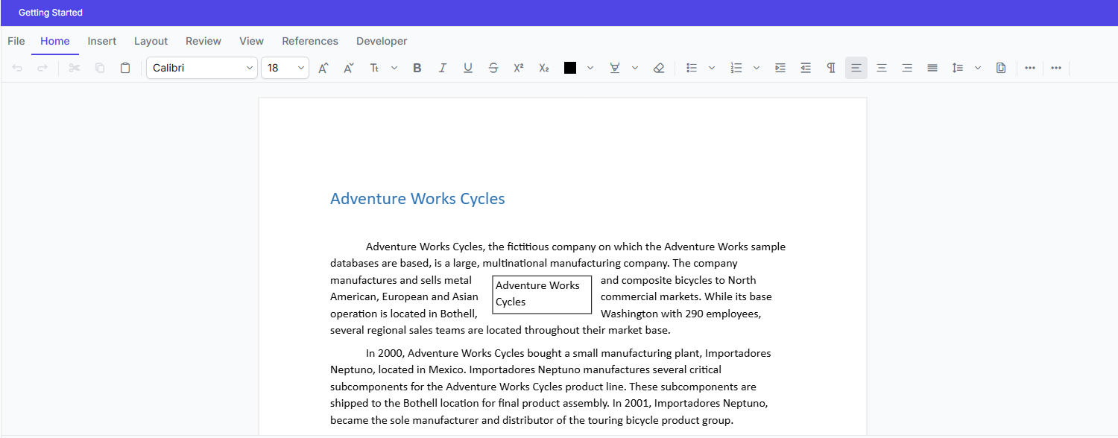The image size is (1118, 438).
Task: Toggle bold formatting
Action: [x=417, y=67]
